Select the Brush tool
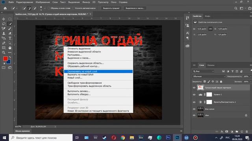Viewport: 252px width, 141px height. 10,29
